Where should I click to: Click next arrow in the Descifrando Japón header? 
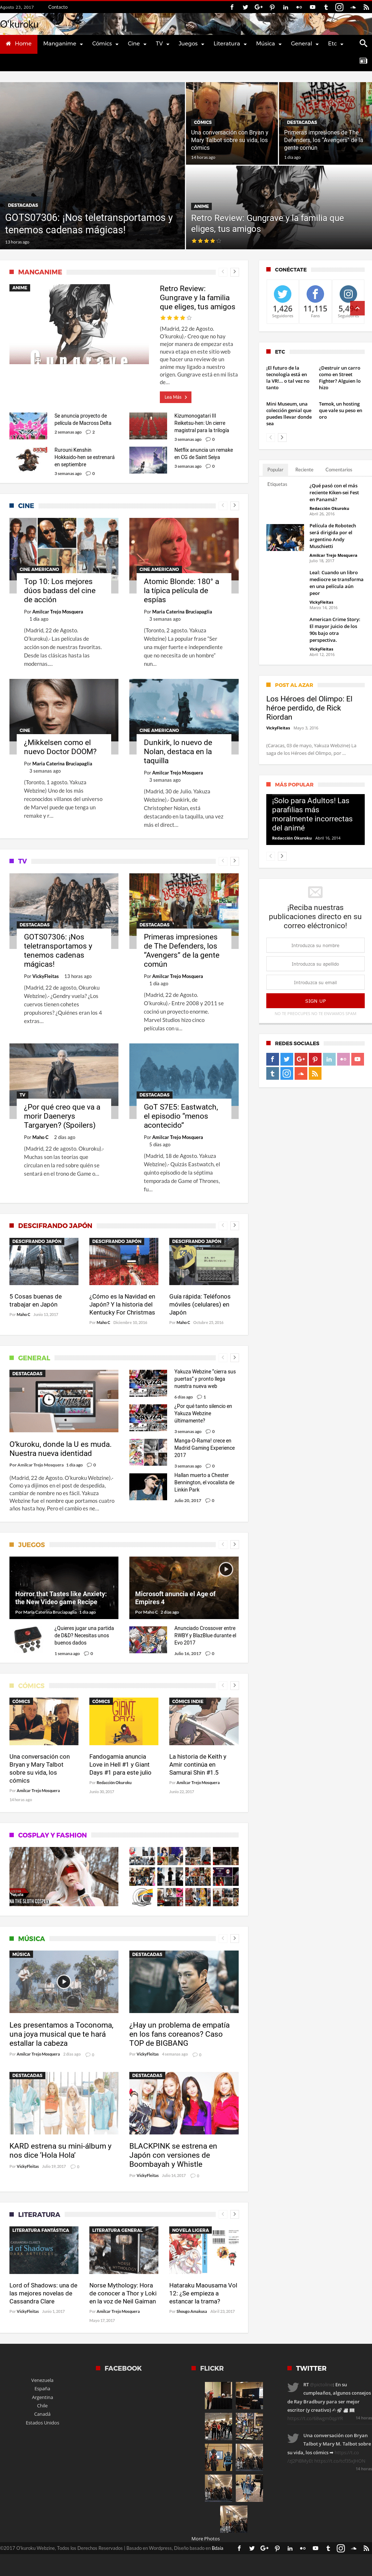(235, 1225)
